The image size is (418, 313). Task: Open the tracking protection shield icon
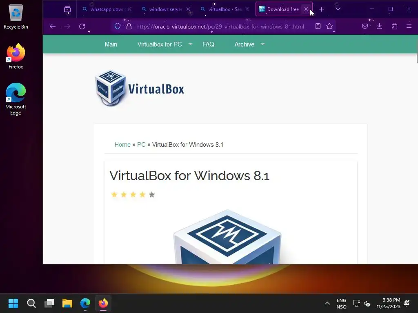(118, 26)
